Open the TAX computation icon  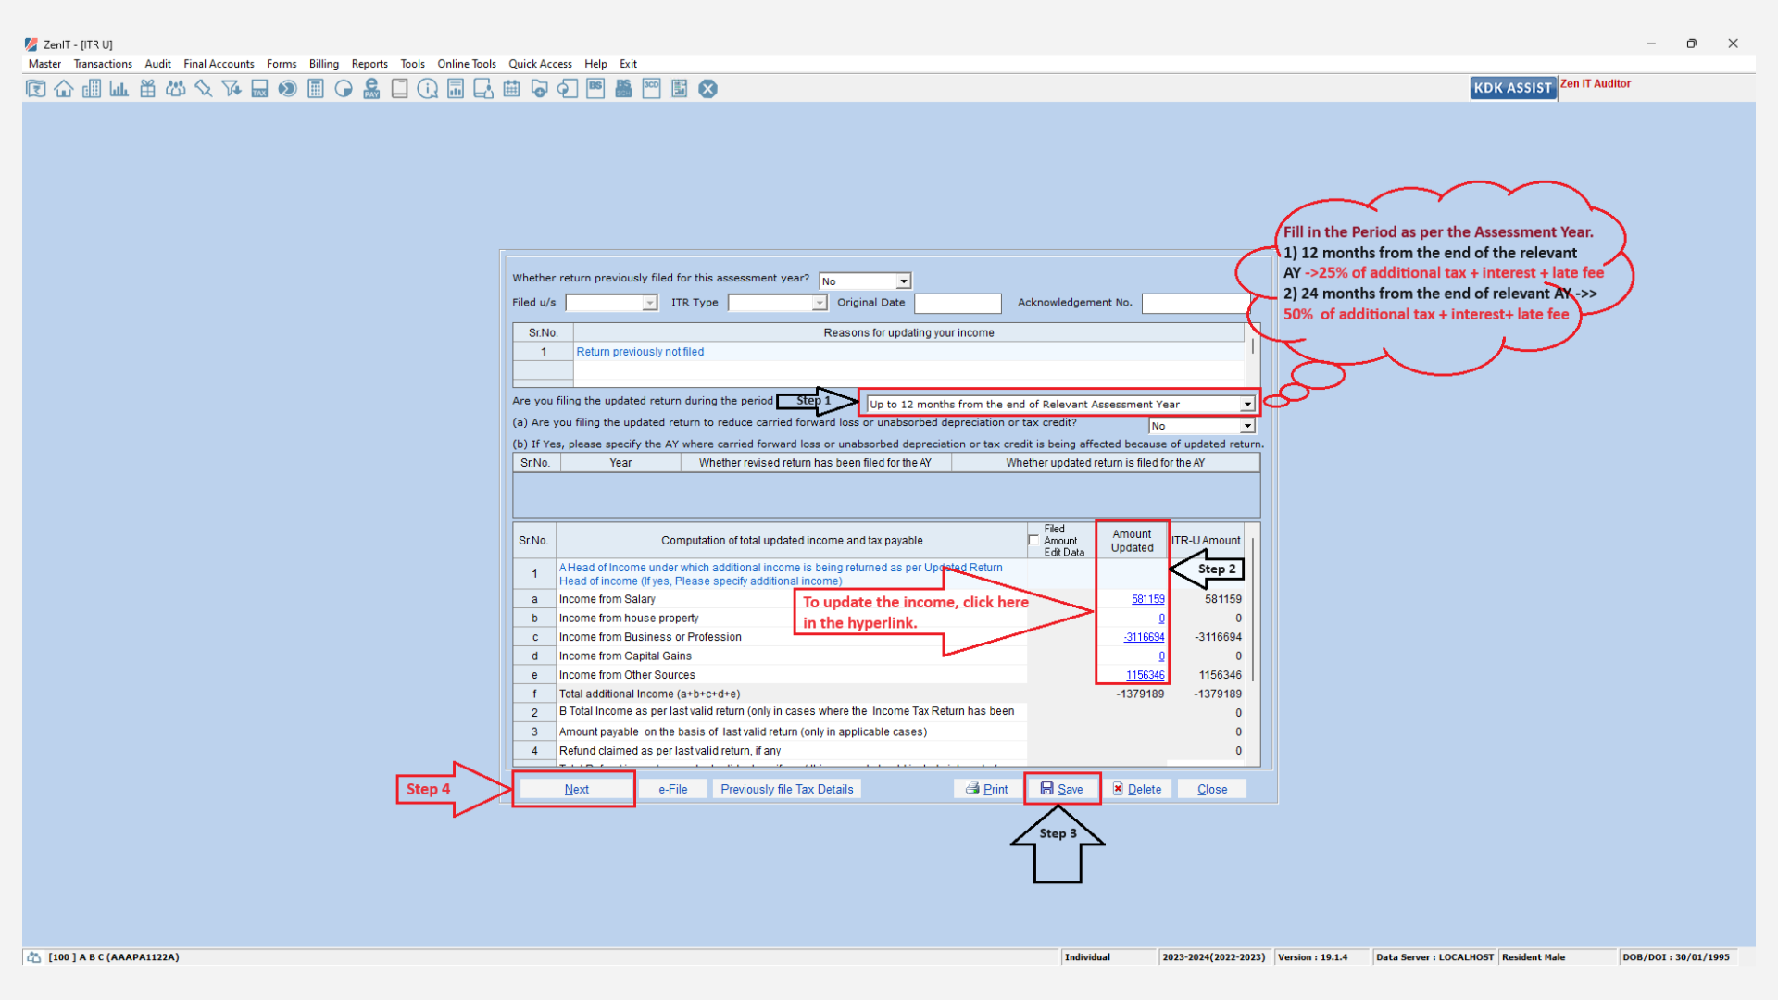pyautogui.click(x=259, y=89)
